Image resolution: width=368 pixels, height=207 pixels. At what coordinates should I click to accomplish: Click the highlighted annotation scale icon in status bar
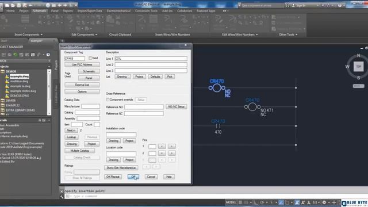pos(297,202)
